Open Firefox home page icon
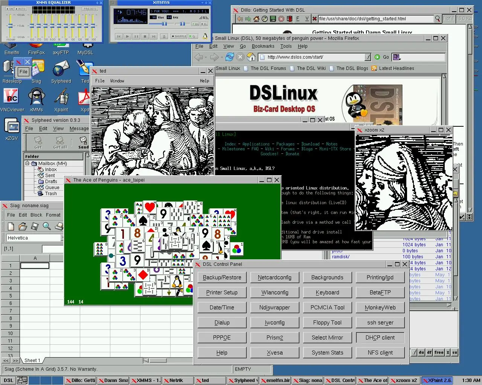Viewport: 482px width, 385px height. point(251,57)
